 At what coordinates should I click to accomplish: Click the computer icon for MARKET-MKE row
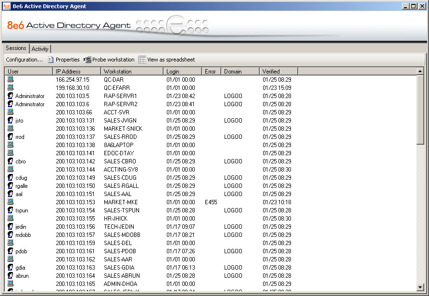click(x=11, y=202)
